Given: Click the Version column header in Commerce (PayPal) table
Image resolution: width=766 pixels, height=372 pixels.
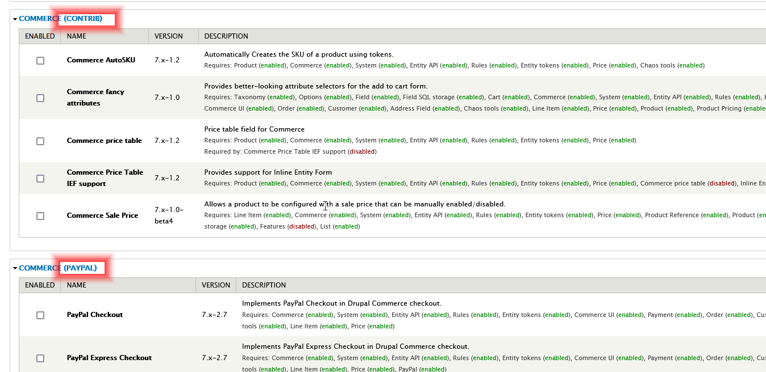Looking at the screenshot, I should point(216,285).
